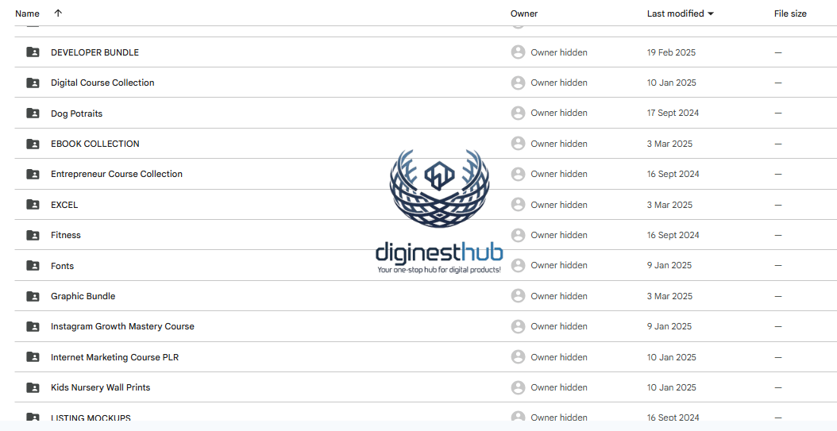Click the 19 Feb 2025 modified date
This screenshot has height=431, width=837.
[x=671, y=52]
